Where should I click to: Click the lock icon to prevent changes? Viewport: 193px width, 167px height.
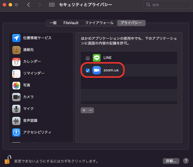(x=7, y=160)
